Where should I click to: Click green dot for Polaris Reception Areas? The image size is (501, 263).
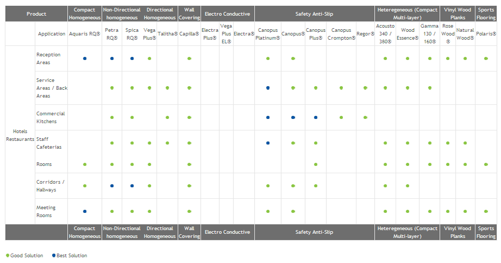point(486,58)
